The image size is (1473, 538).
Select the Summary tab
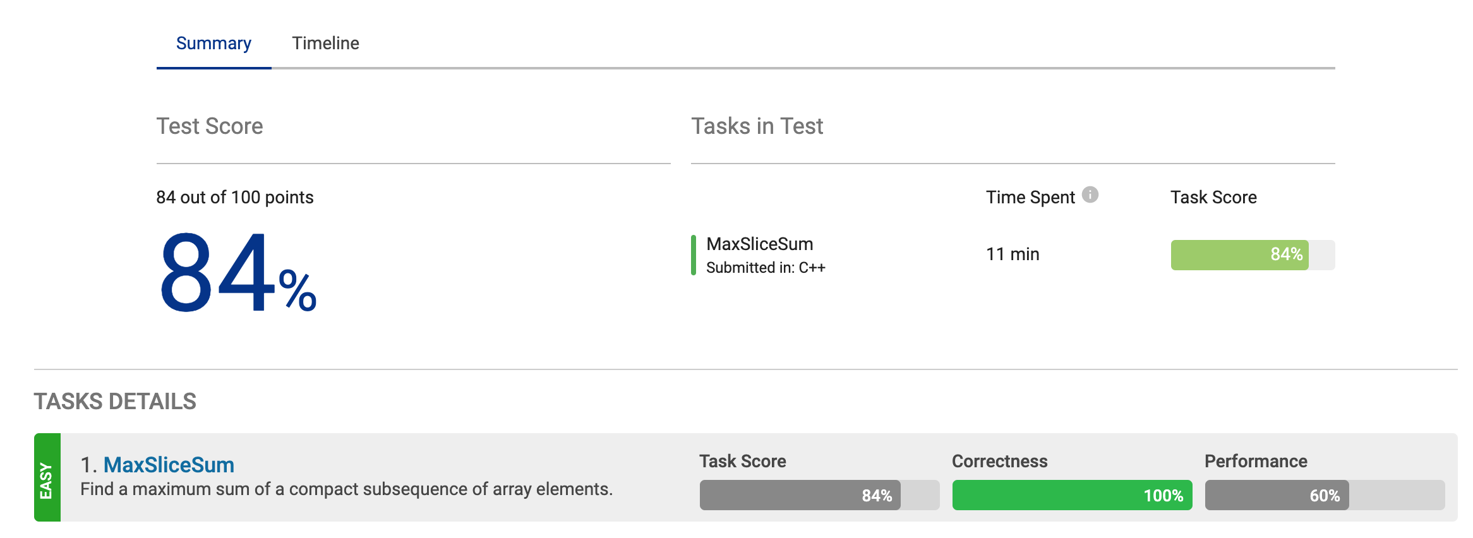(213, 43)
